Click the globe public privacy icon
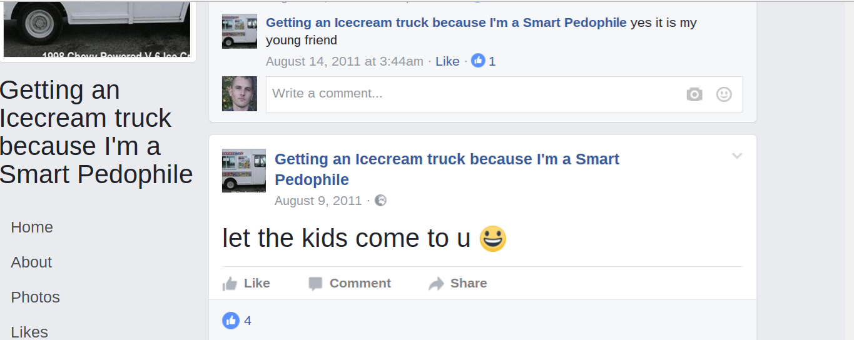This screenshot has width=854, height=340. (x=380, y=201)
